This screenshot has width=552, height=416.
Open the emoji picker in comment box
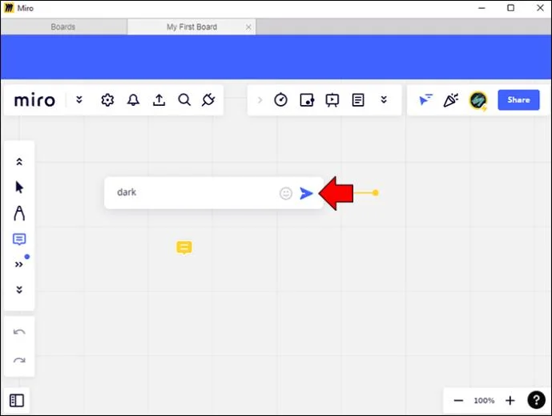[x=286, y=193]
